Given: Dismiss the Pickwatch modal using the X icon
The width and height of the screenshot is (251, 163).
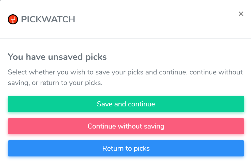Looking at the screenshot, I should [241, 14].
